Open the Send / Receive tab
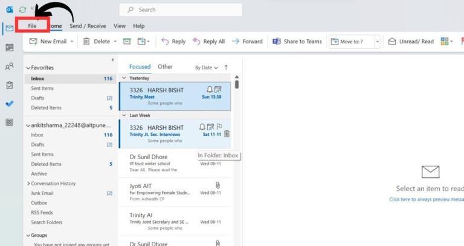The height and width of the screenshot is (246, 464). coord(88,26)
